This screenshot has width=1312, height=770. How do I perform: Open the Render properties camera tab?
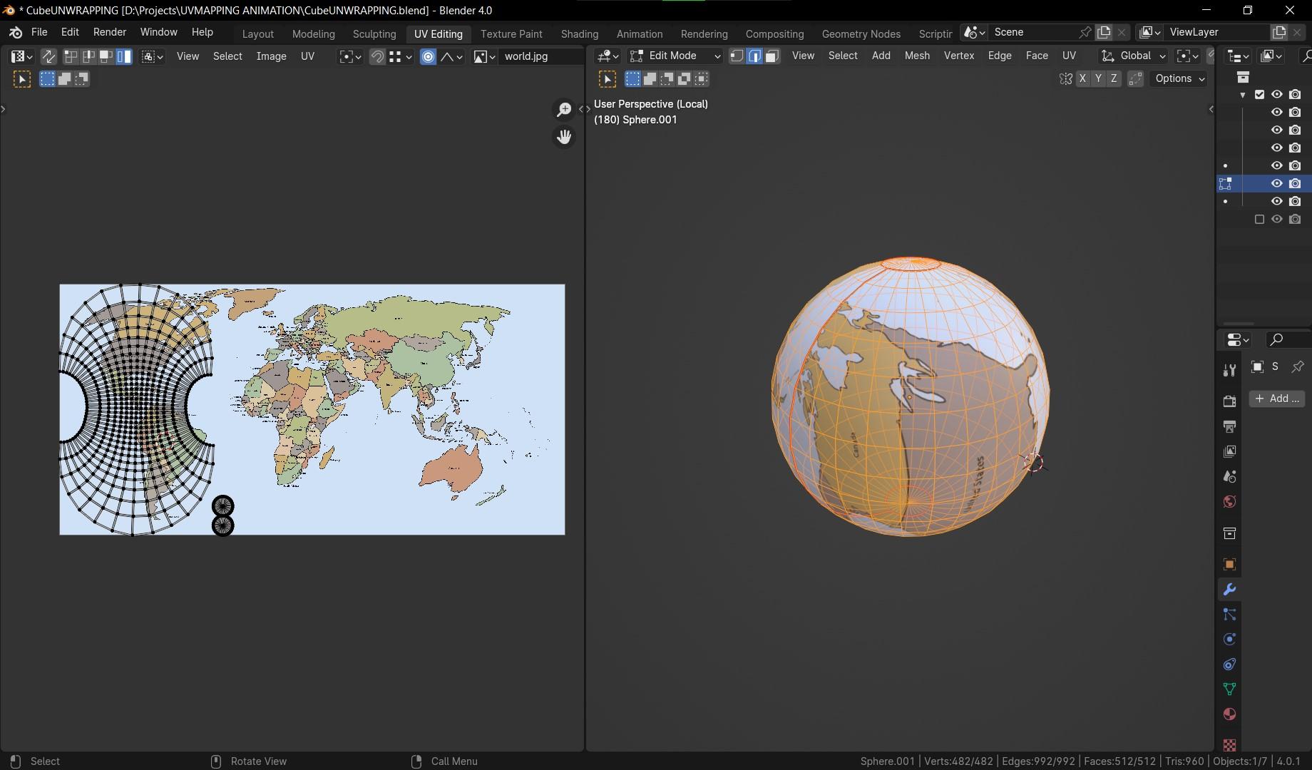[x=1229, y=401]
